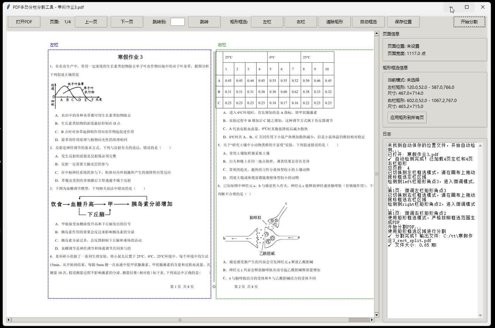Click the log panel scroll down arrow

(x=480, y=315)
